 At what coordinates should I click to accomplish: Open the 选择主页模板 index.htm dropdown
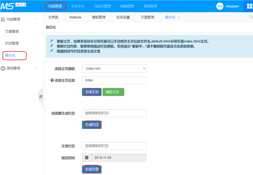[x=114, y=68]
